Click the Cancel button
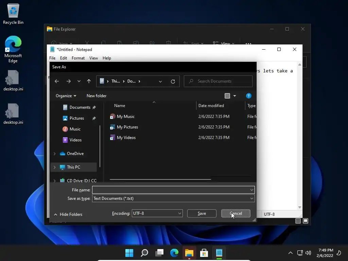The width and height of the screenshot is (348, 261). 236,213
